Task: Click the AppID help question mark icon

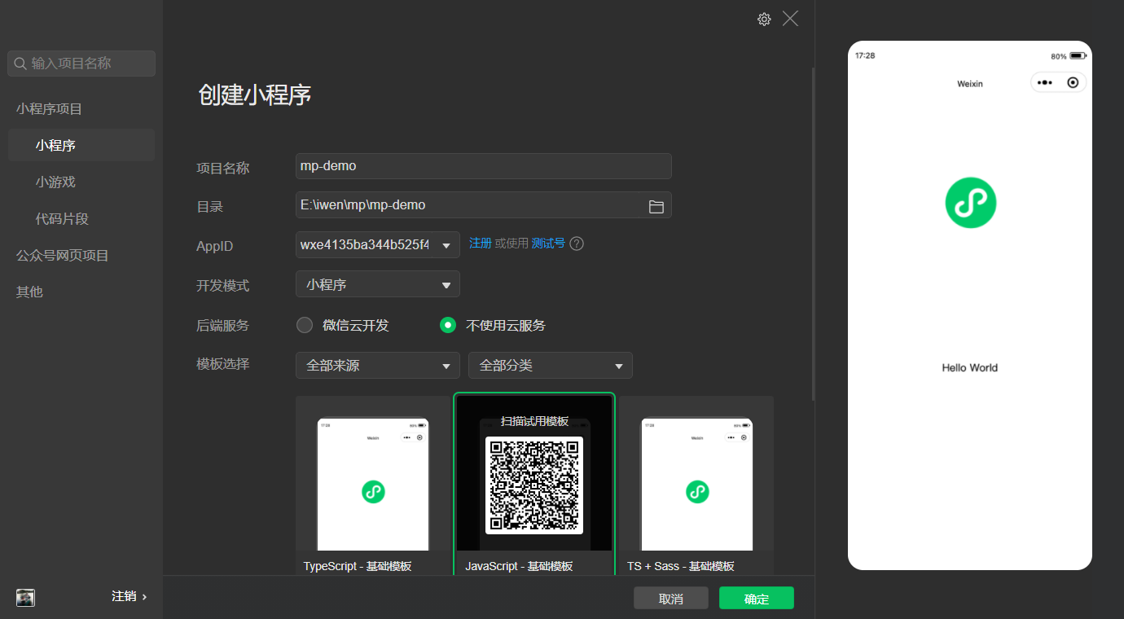Action: coord(577,244)
